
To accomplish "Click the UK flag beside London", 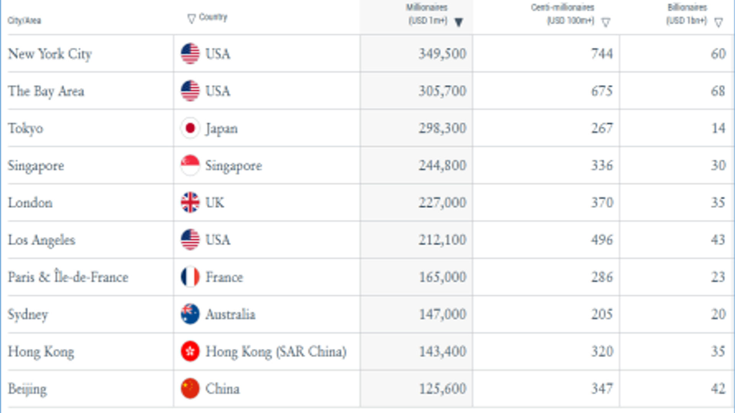I will click(x=190, y=203).
